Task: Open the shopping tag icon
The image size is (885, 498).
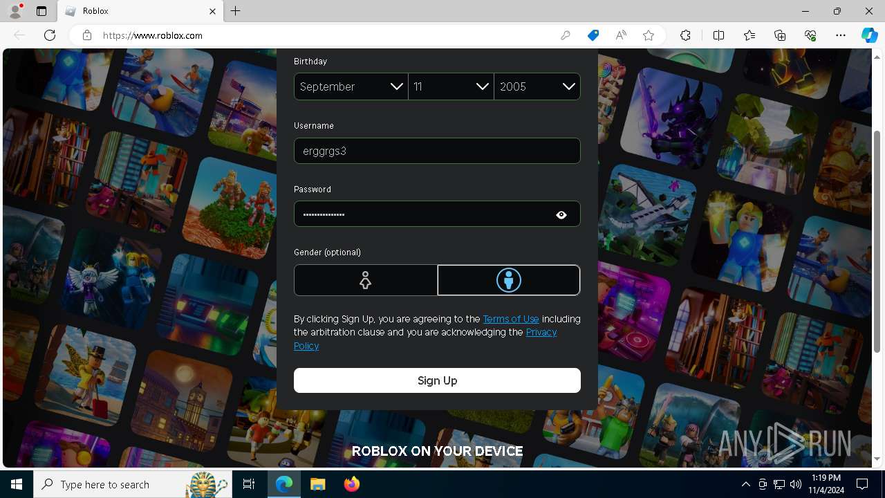Action: tap(593, 35)
